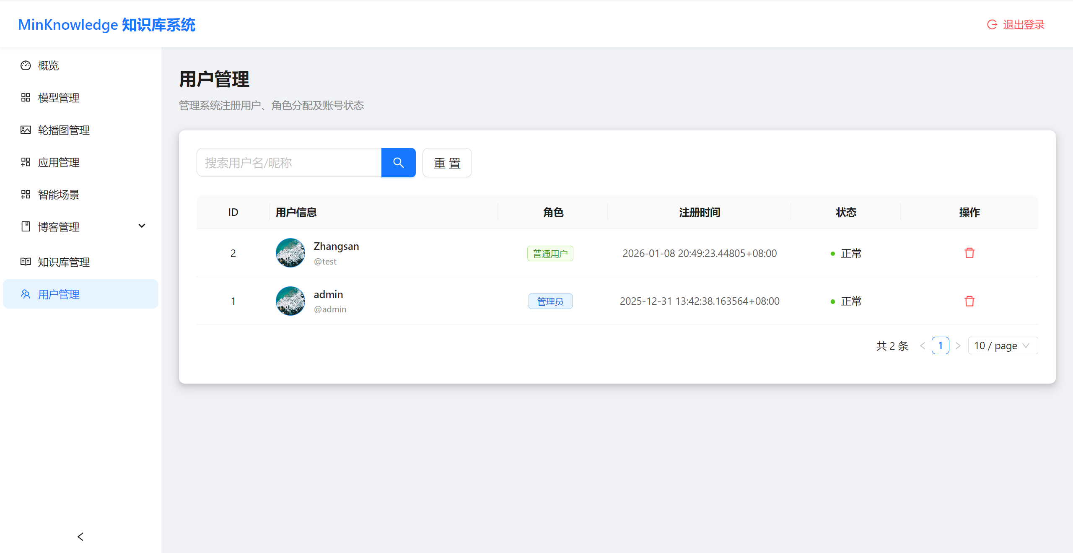
Task: Open 应用管理 from the sidebar icon
Action: (x=25, y=162)
